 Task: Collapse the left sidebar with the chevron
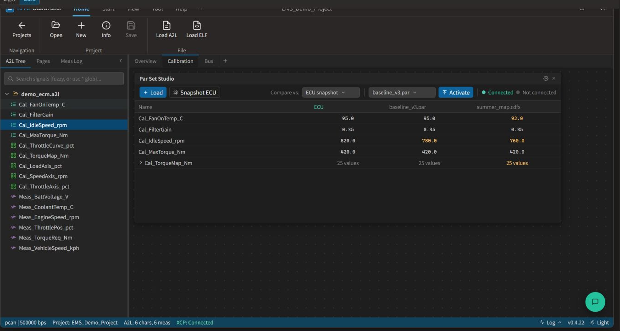coord(121,61)
